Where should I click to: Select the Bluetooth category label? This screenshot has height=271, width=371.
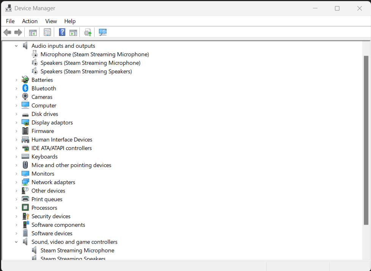pos(44,88)
